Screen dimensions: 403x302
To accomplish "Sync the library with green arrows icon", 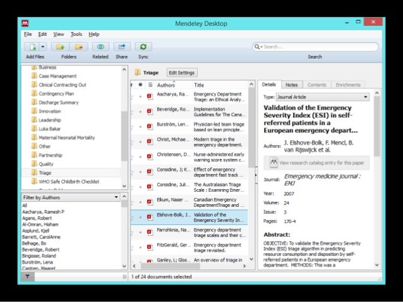I will 143,47.
